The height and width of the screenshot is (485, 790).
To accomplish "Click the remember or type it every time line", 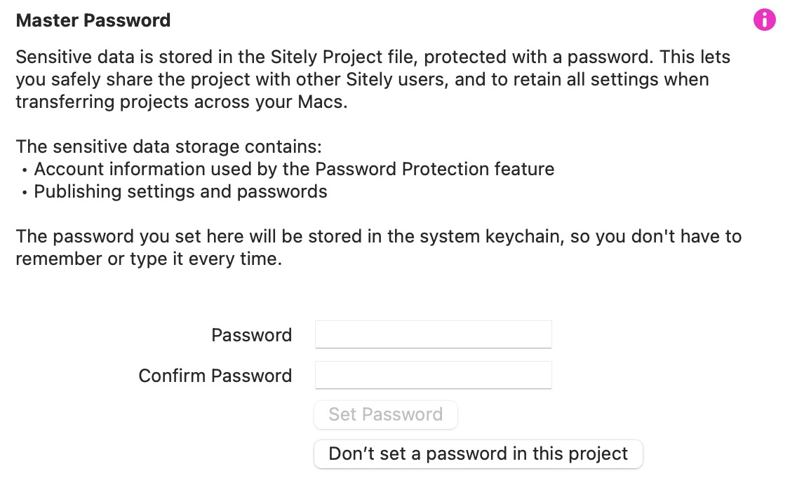I will pyautogui.click(x=149, y=259).
